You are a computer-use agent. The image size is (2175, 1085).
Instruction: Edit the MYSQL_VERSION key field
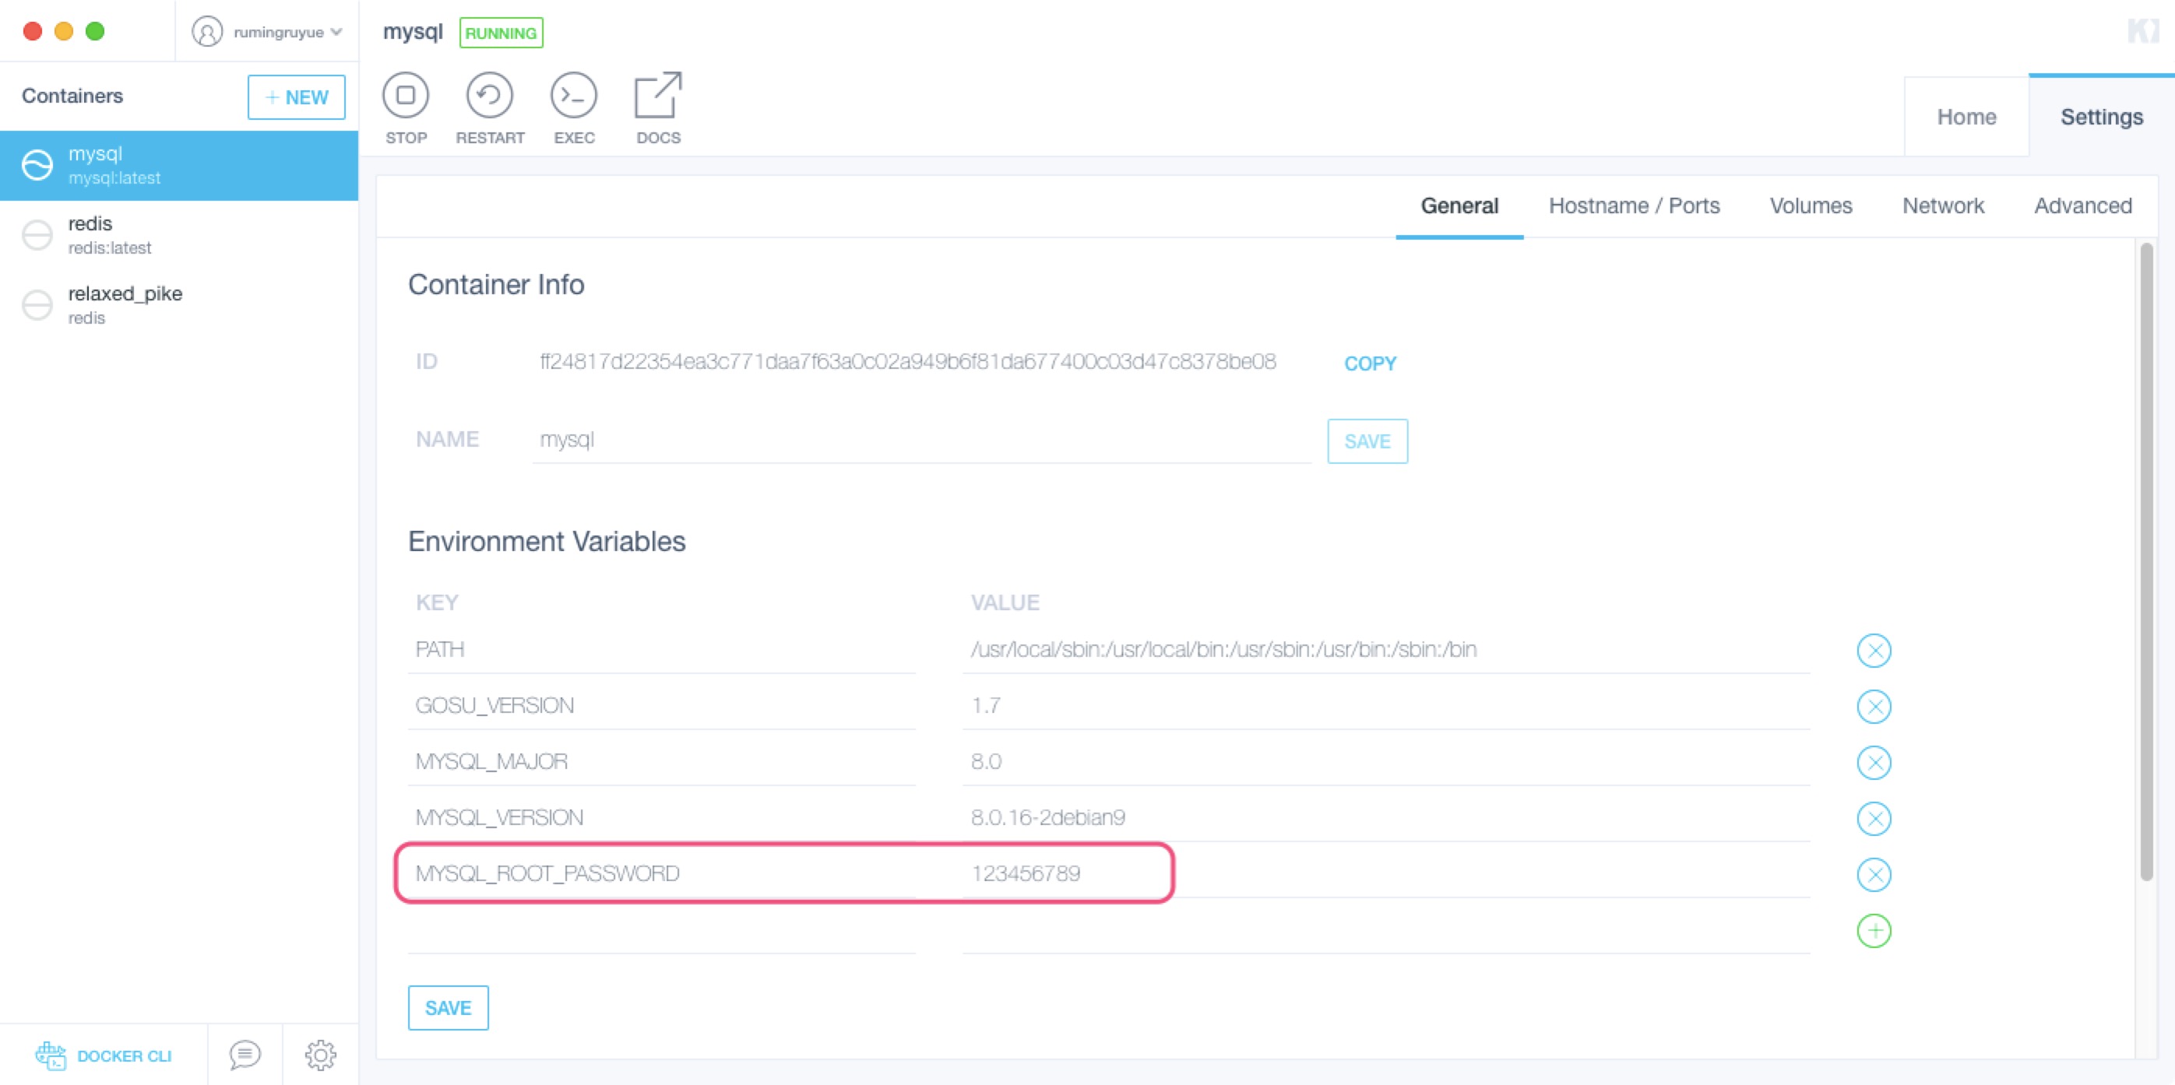point(662,817)
